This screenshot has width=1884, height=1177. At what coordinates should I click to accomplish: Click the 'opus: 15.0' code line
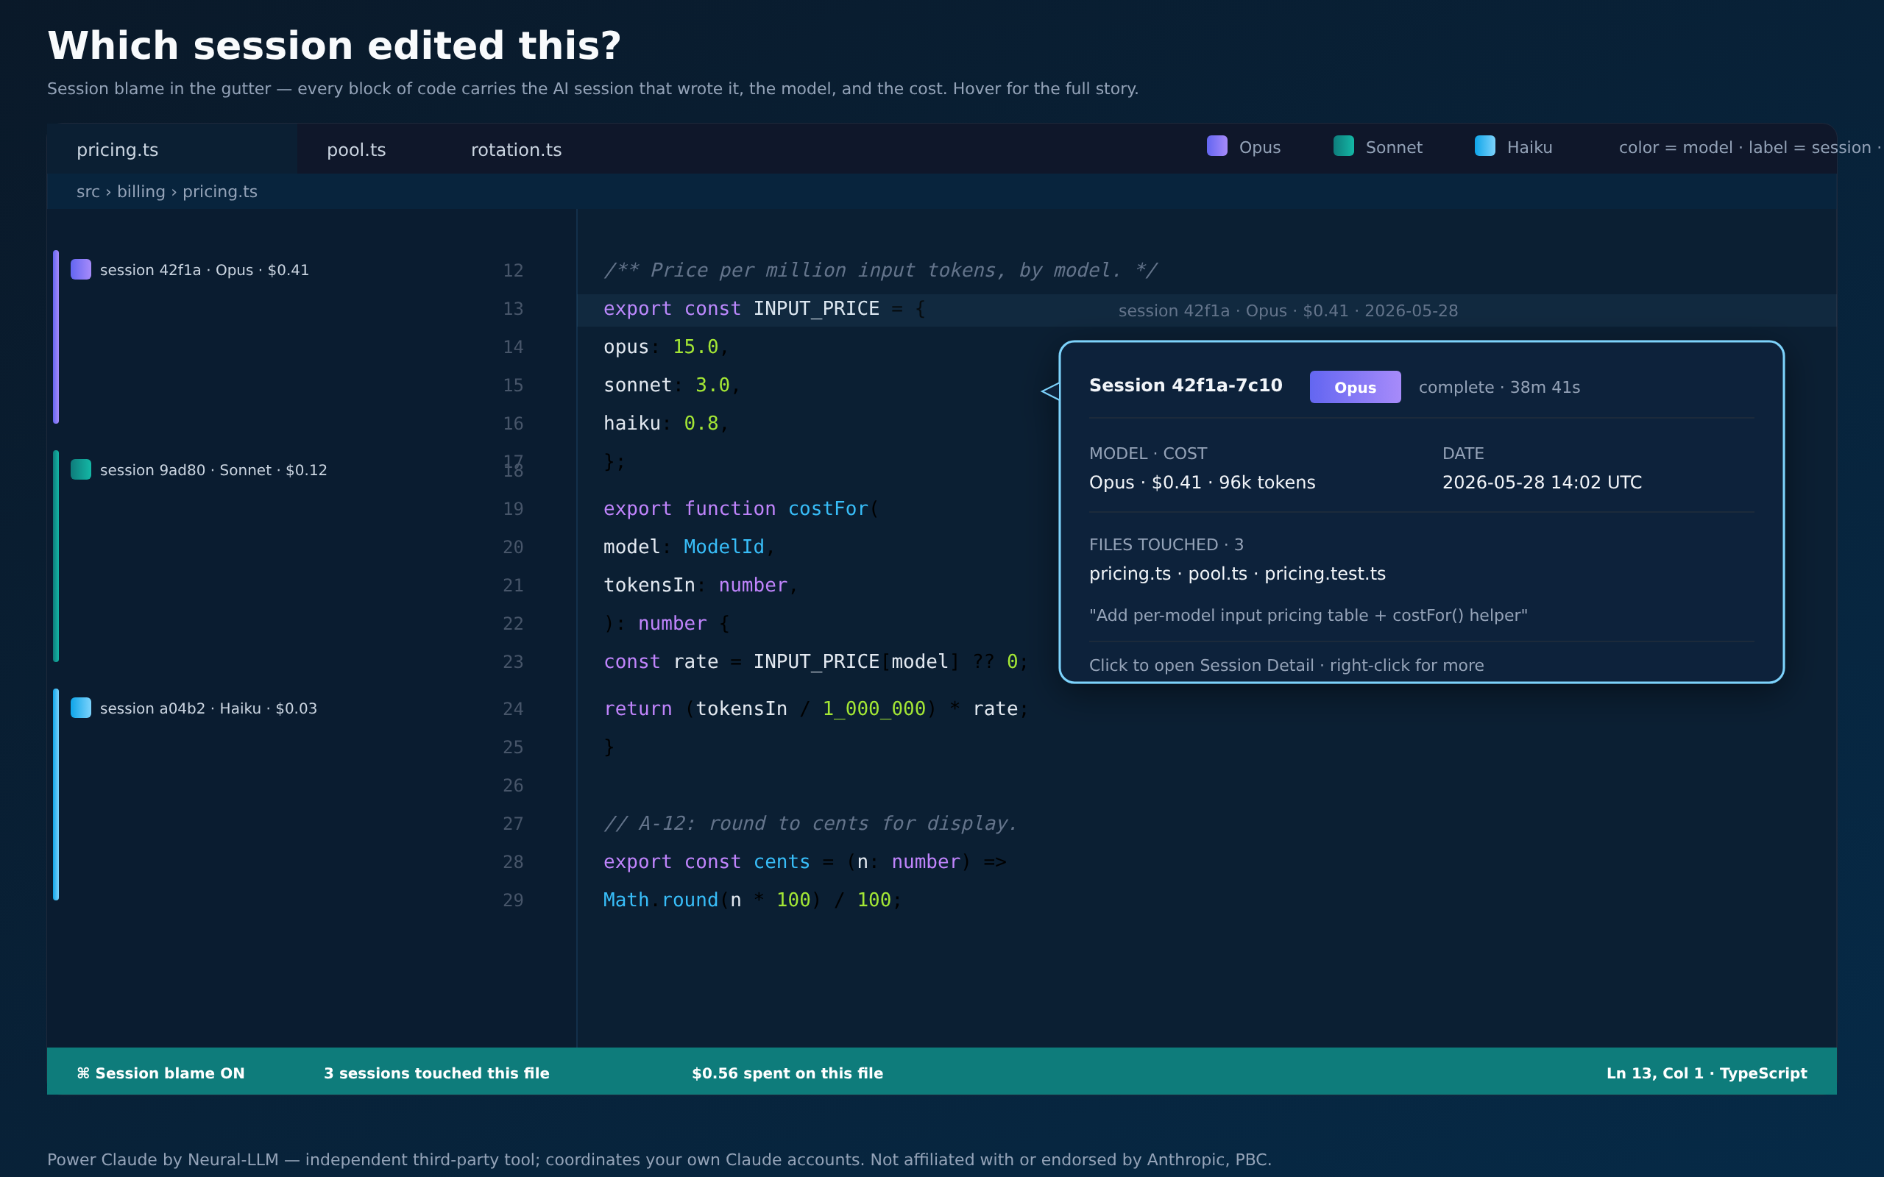(x=665, y=347)
